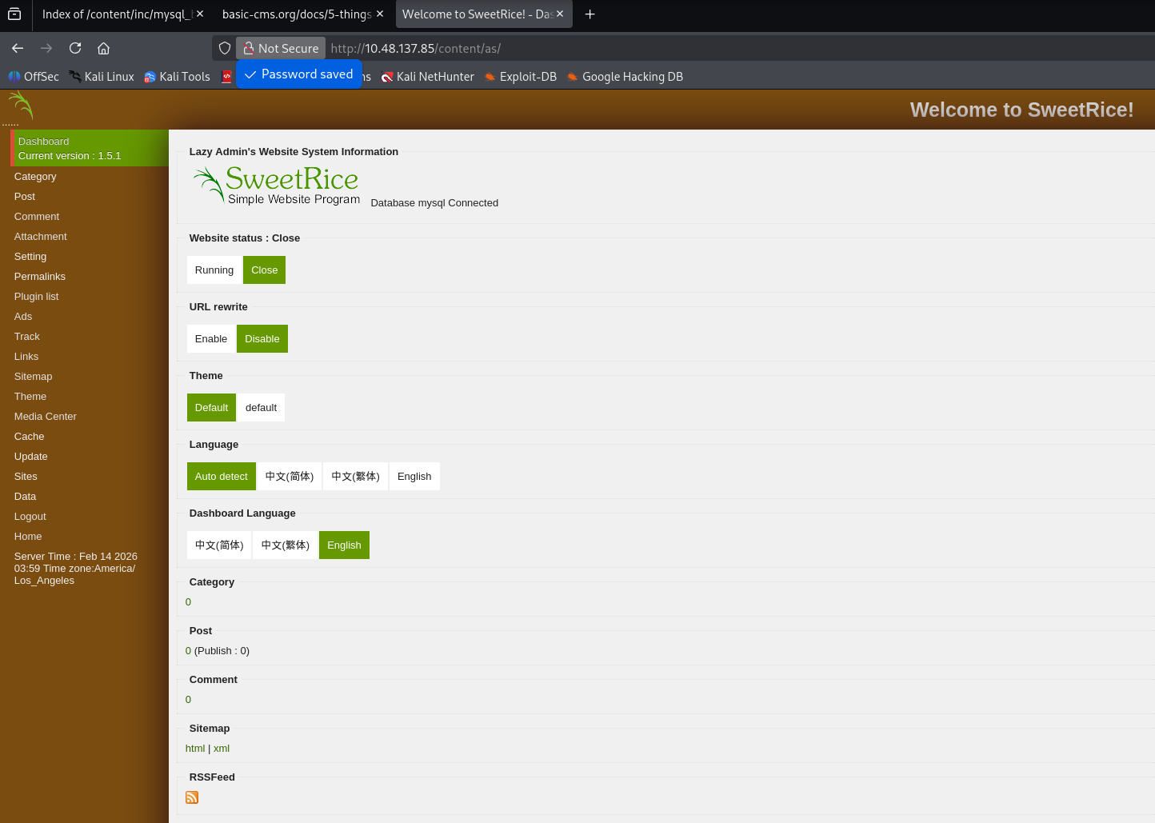
Task: Set website status to Running
Action: (x=214, y=270)
